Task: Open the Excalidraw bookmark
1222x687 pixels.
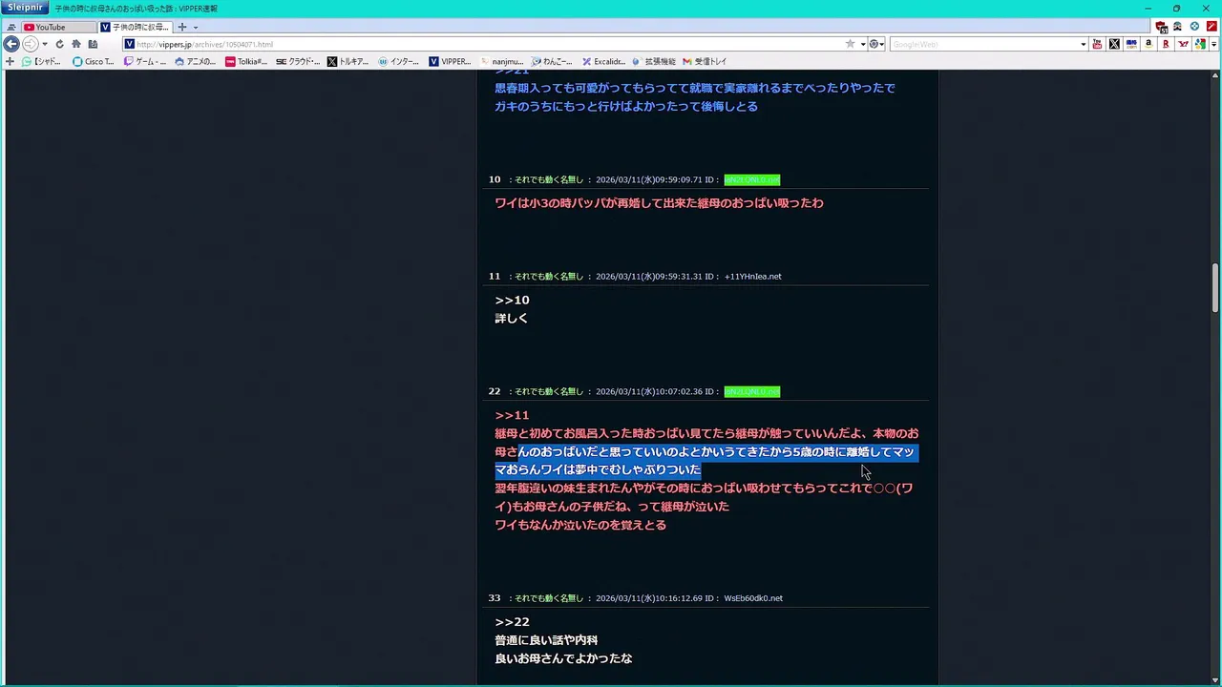Action: [603, 61]
